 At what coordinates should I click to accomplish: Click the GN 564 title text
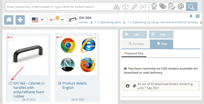point(85,18)
